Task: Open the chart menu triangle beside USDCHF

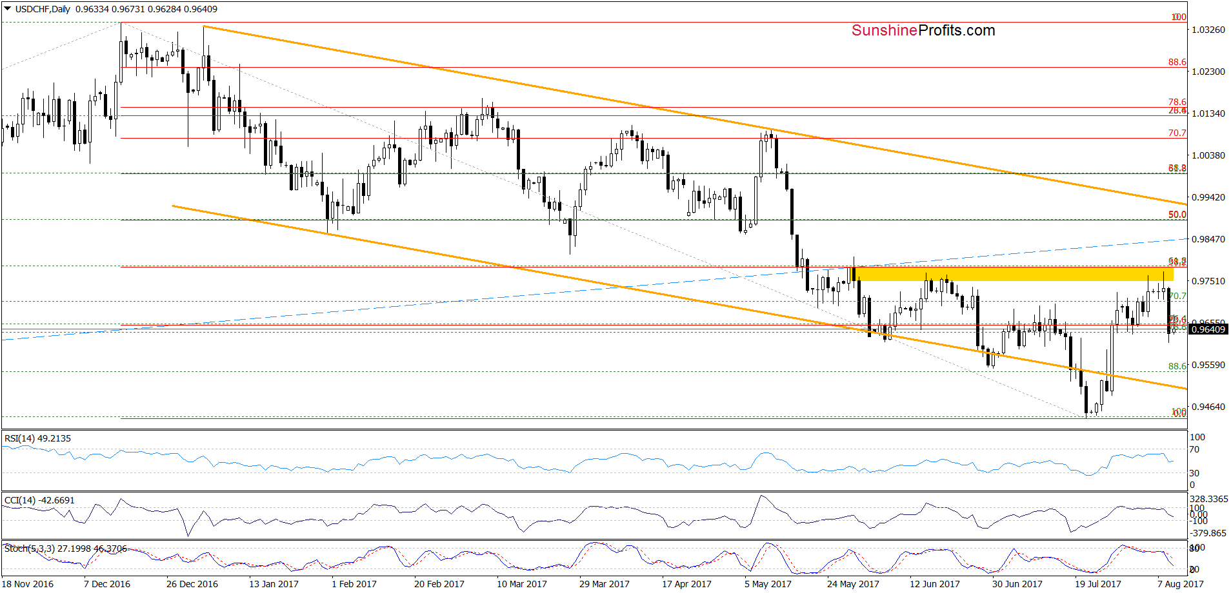Action: point(7,9)
